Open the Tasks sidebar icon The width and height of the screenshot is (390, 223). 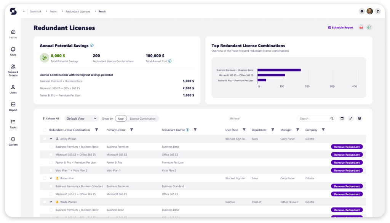coord(13,124)
